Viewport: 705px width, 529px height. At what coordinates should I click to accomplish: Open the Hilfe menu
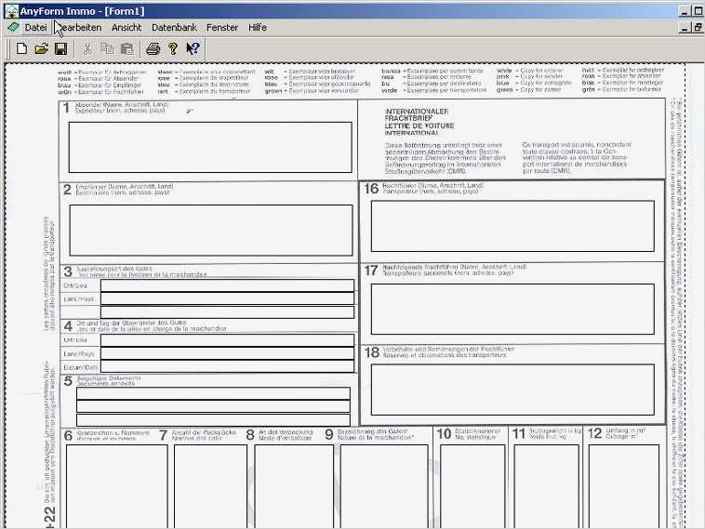(258, 27)
